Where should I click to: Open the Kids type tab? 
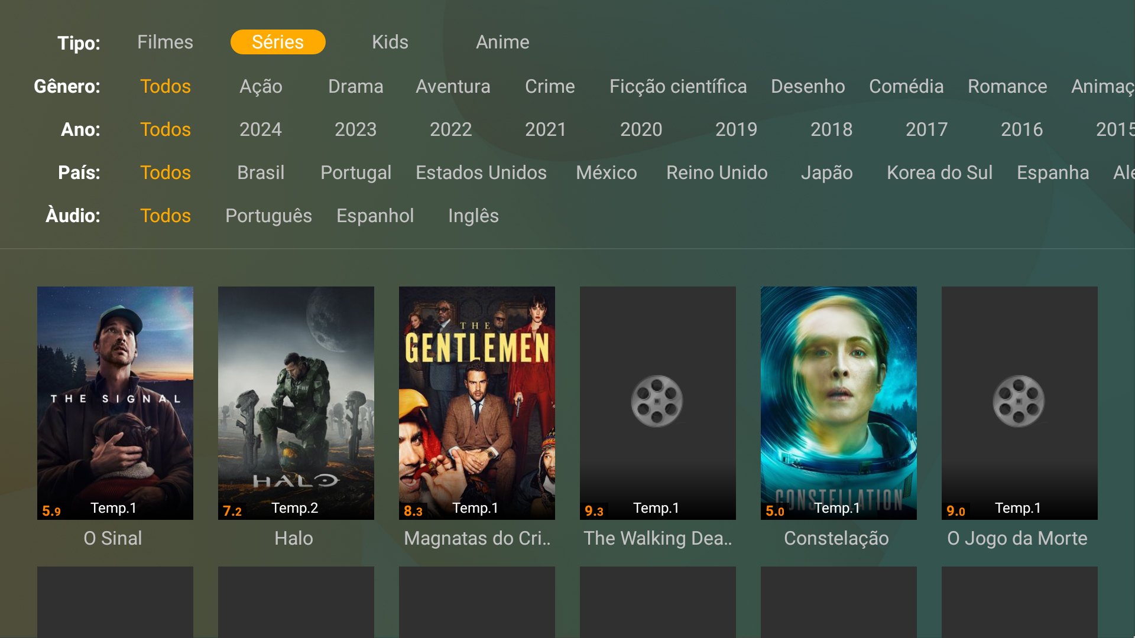pos(390,42)
